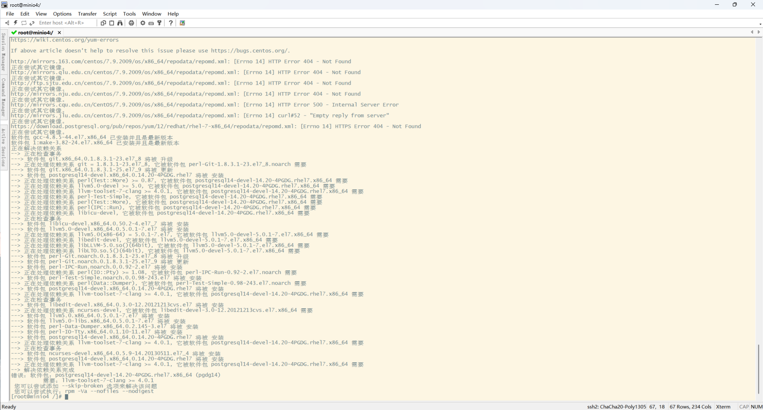This screenshot has width=763, height=410.
Task: Expand the Session Manager side panel
Action: pos(4,52)
